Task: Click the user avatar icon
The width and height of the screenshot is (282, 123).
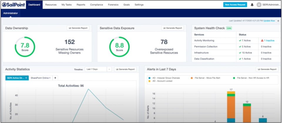Action: click(259, 5)
